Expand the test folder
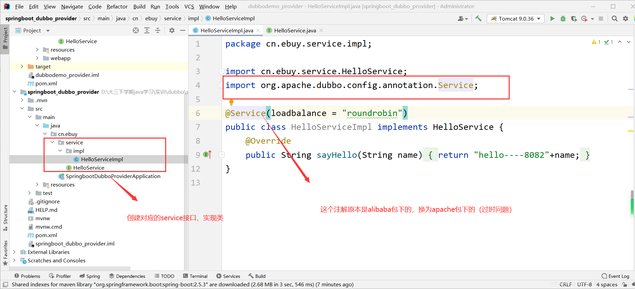 coord(30,193)
